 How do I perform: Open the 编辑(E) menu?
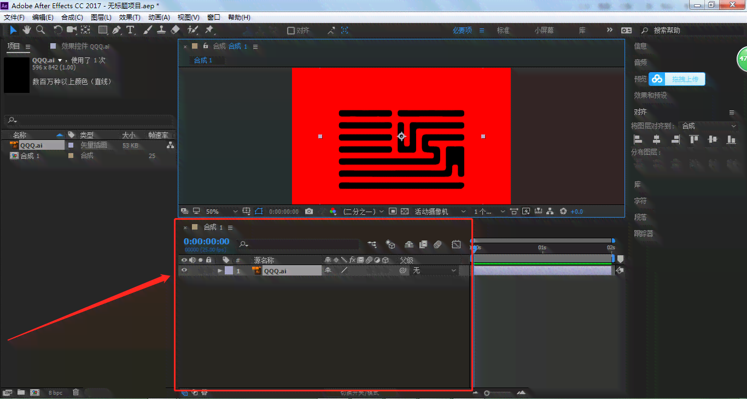tap(43, 17)
